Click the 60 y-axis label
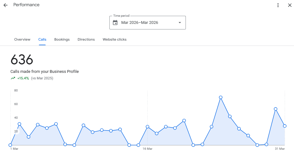Viewport: 294px width, 155px height. click(x=16, y=104)
